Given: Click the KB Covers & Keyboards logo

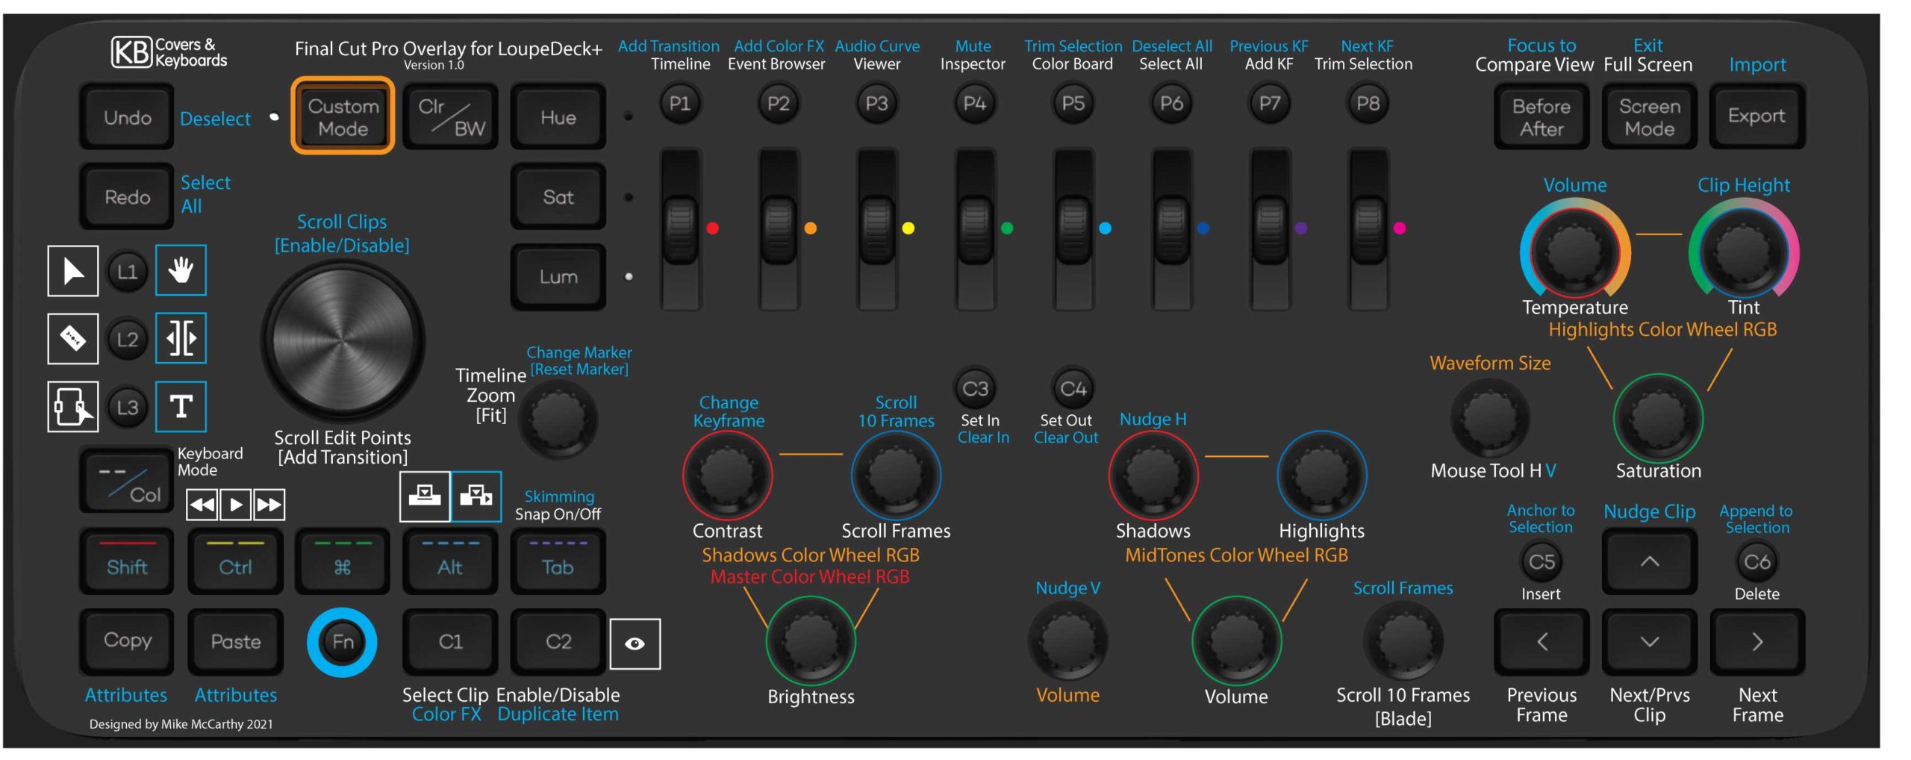Looking at the screenshot, I should (x=169, y=52).
